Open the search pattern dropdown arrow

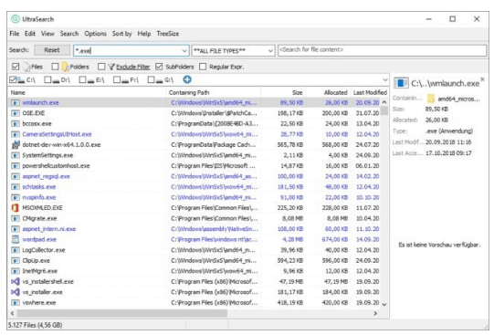click(184, 51)
